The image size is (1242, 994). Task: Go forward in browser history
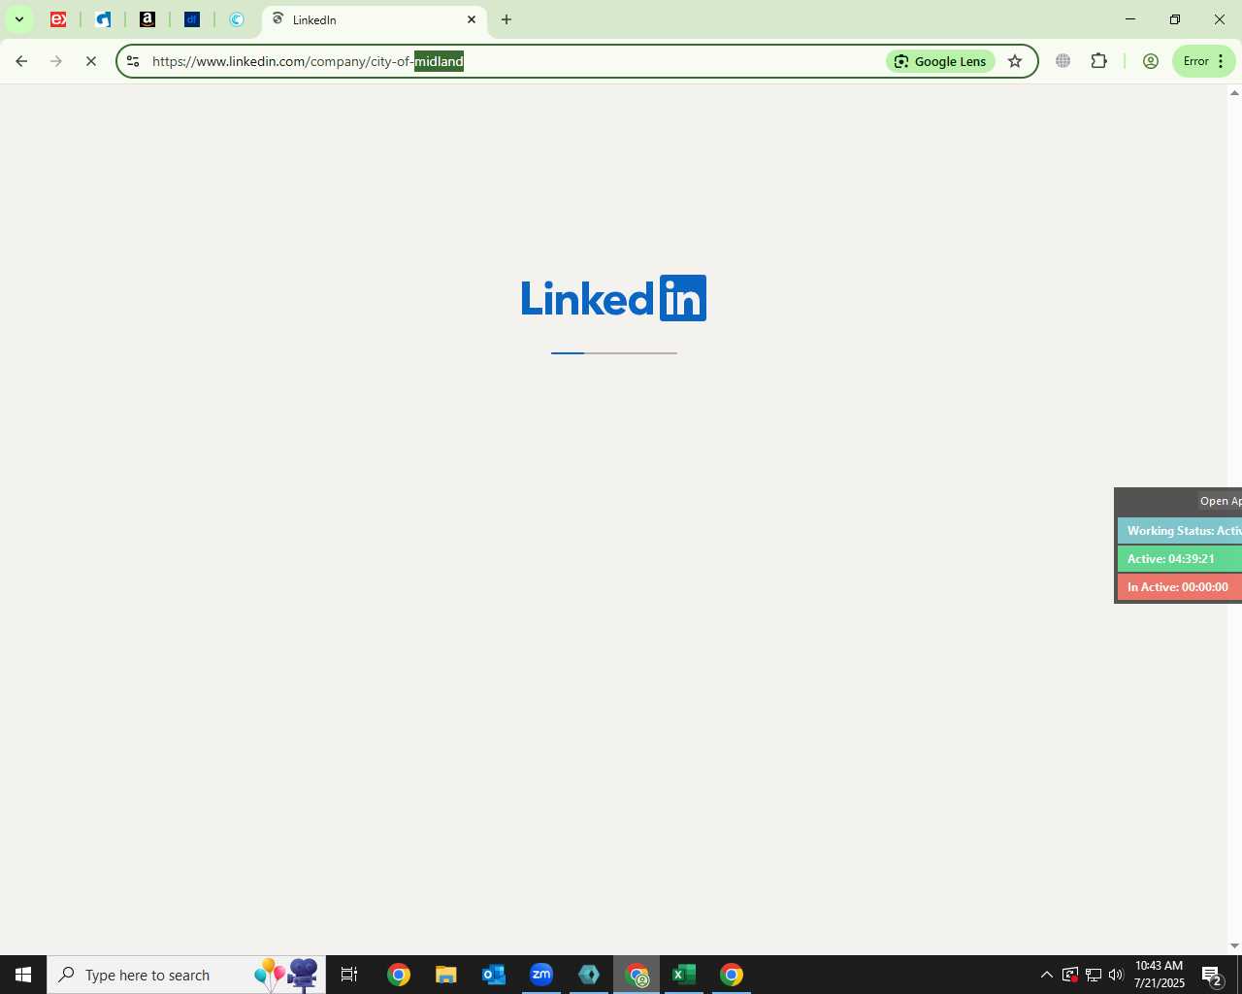tap(56, 61)
